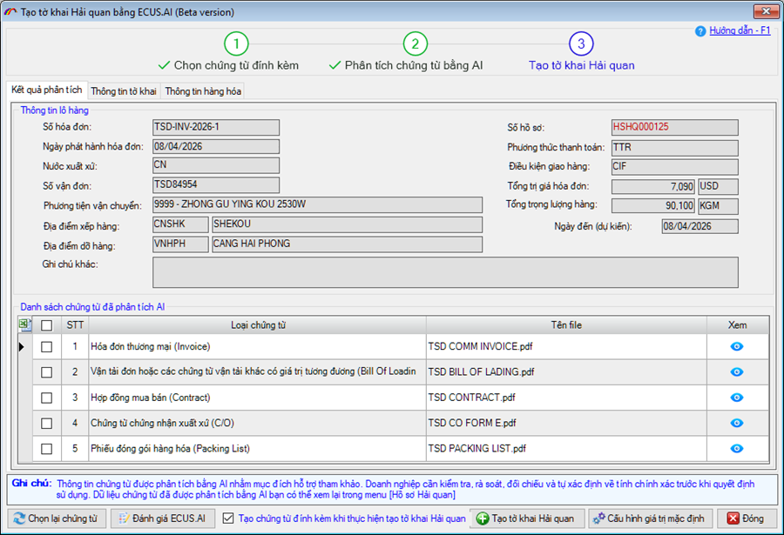
Task: Toggle Tạo chứng từ đính kèm checkbox
Action: click(228, 518)
